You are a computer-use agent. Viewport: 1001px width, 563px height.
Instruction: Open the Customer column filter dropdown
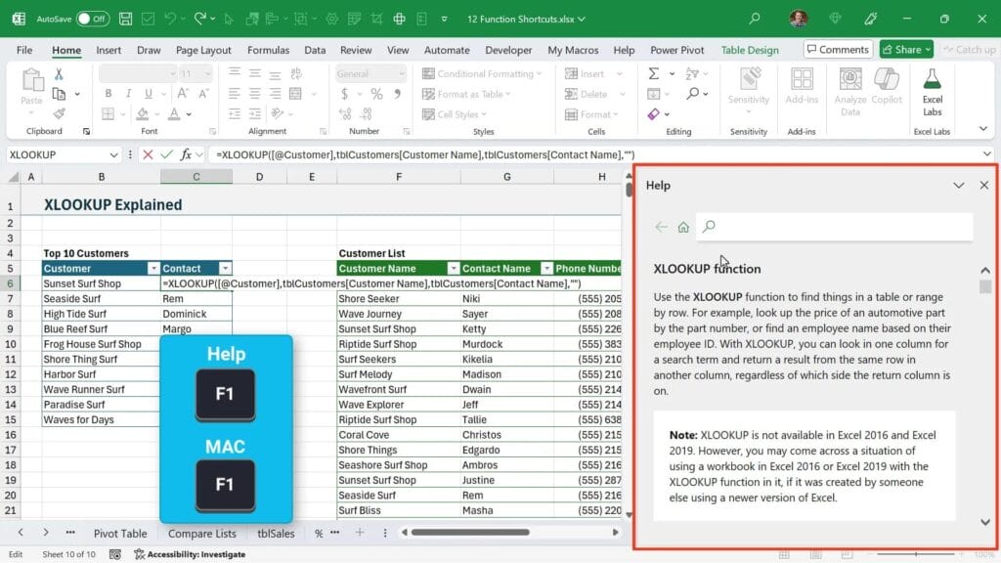click(152, 269)
